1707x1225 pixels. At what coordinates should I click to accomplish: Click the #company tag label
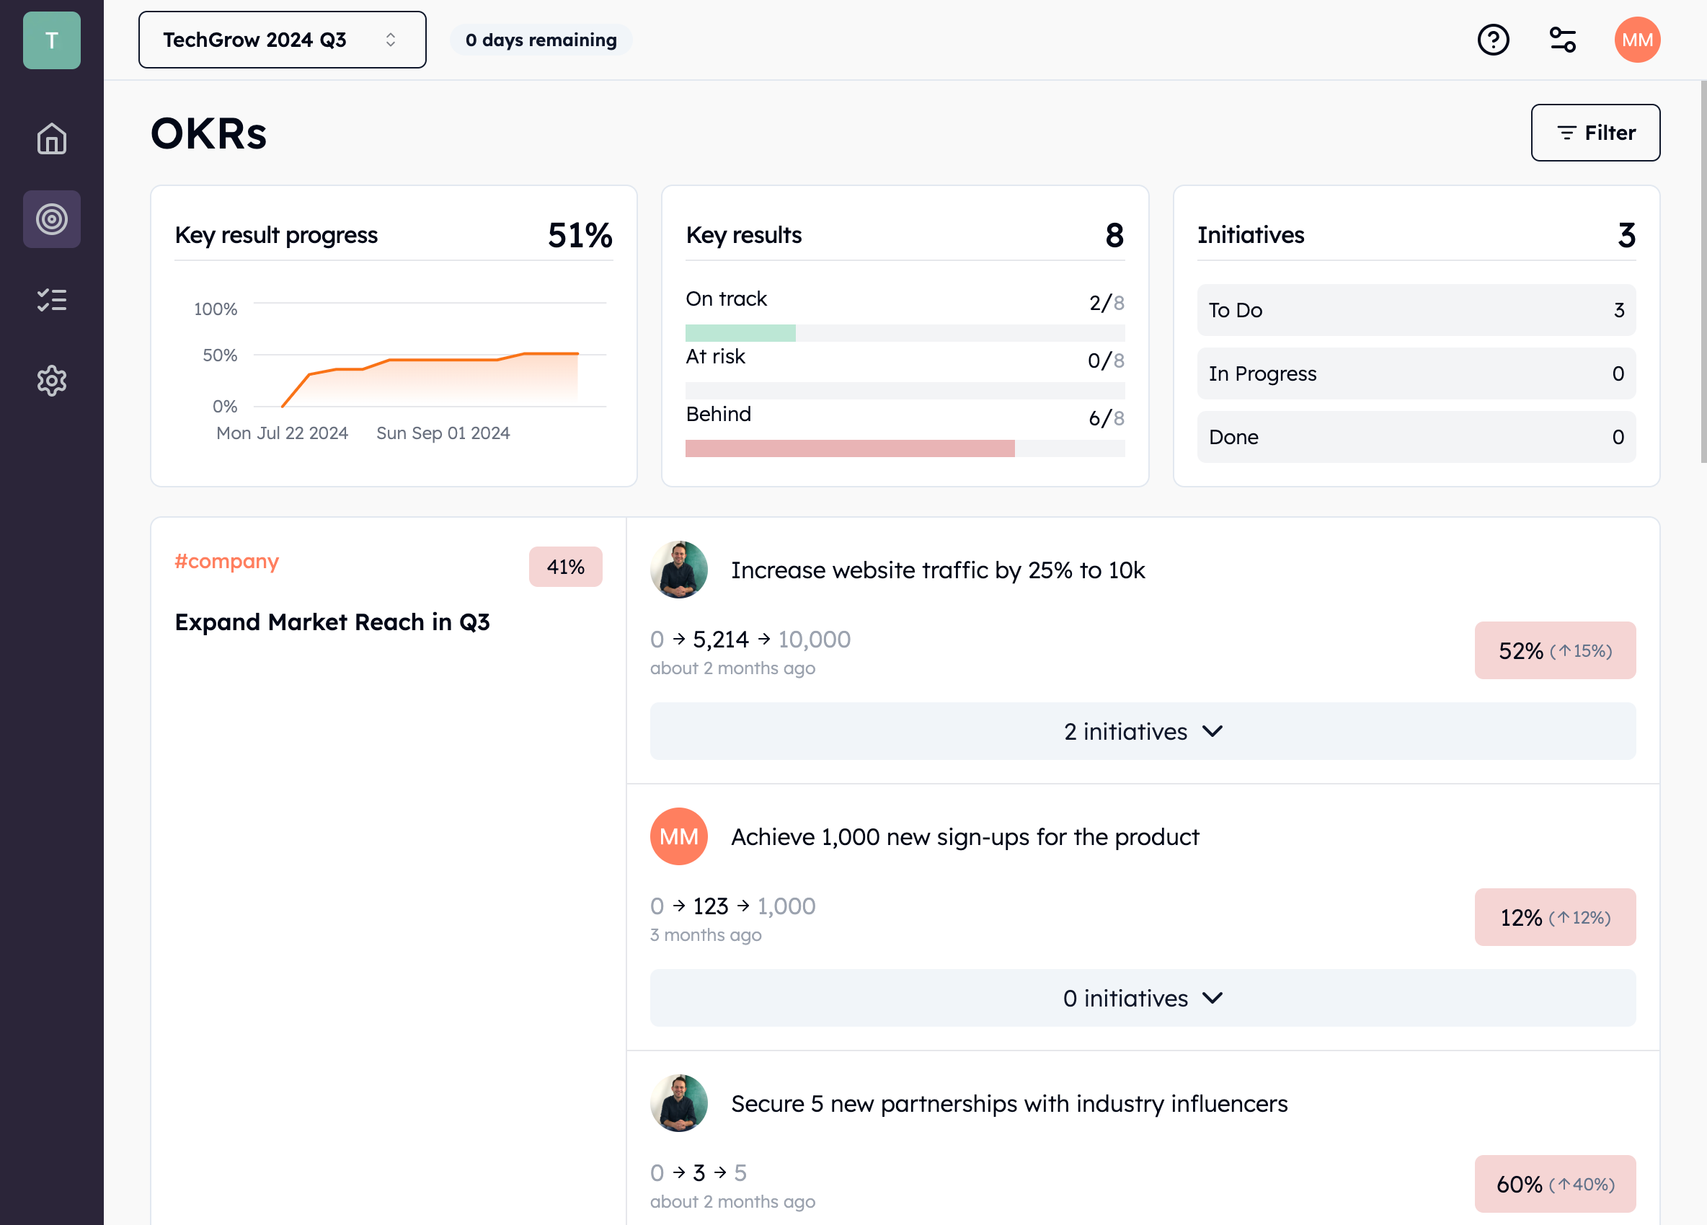[226, 562]
